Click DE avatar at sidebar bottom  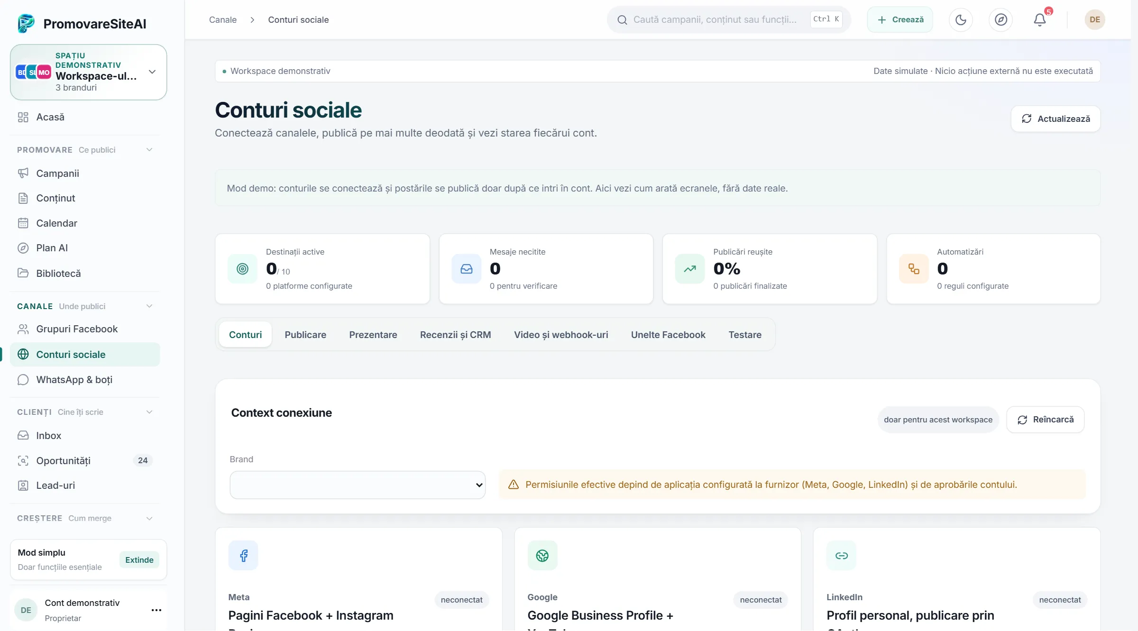pos(26,610)
